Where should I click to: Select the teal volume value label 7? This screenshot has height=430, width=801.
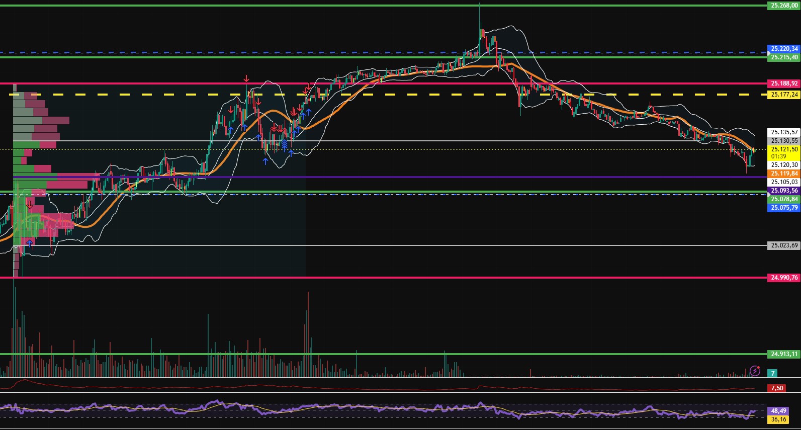tap(773, 374)
